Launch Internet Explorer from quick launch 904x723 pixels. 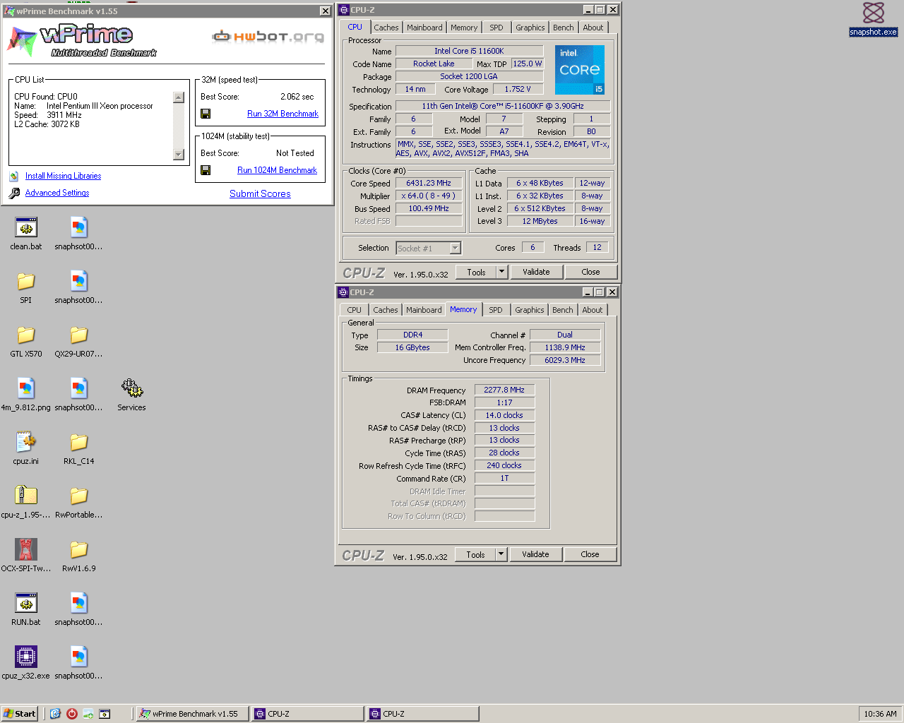pos(55,714)
